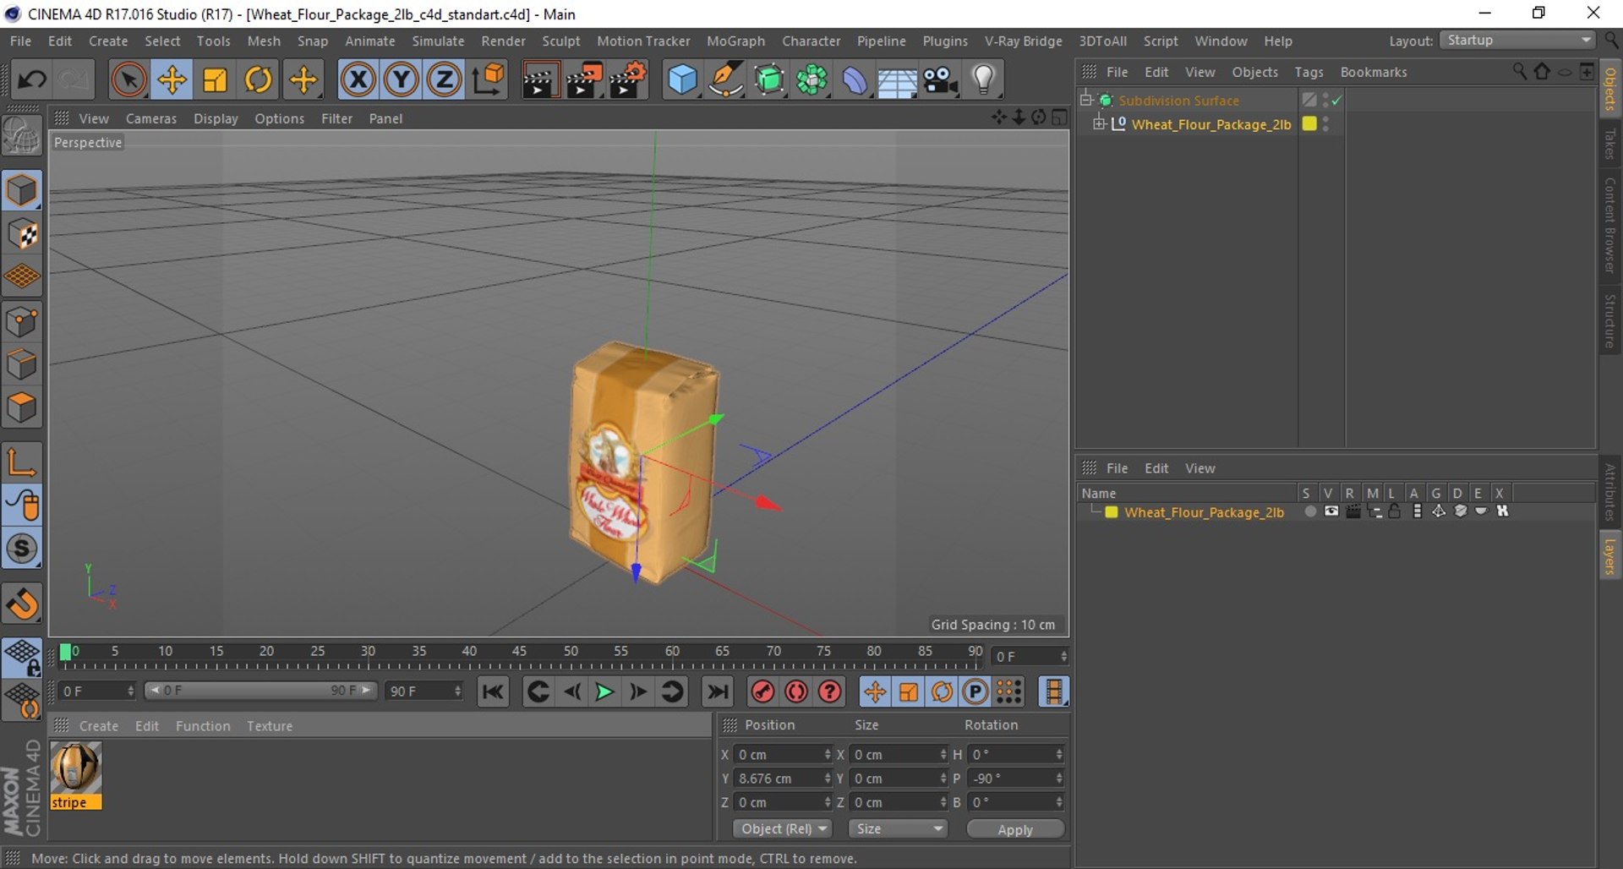Click the Render View clapperboard icon
This screenshot has height=869, width=1623.
click(540, 79)
